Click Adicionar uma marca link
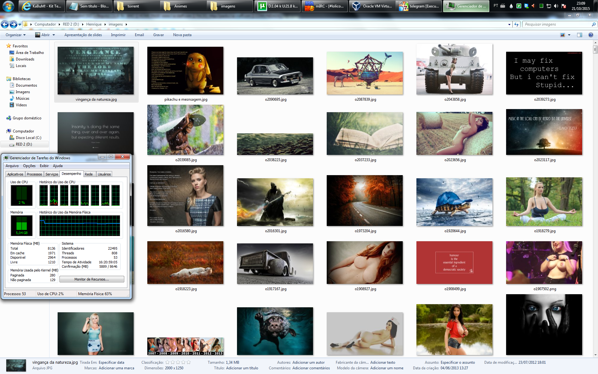Screen dimensions: 598x374 [x=116, y=368]
